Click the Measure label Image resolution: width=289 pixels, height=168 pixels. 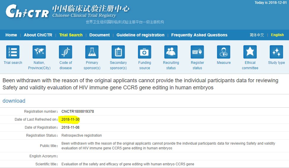(x=224, y=63)
